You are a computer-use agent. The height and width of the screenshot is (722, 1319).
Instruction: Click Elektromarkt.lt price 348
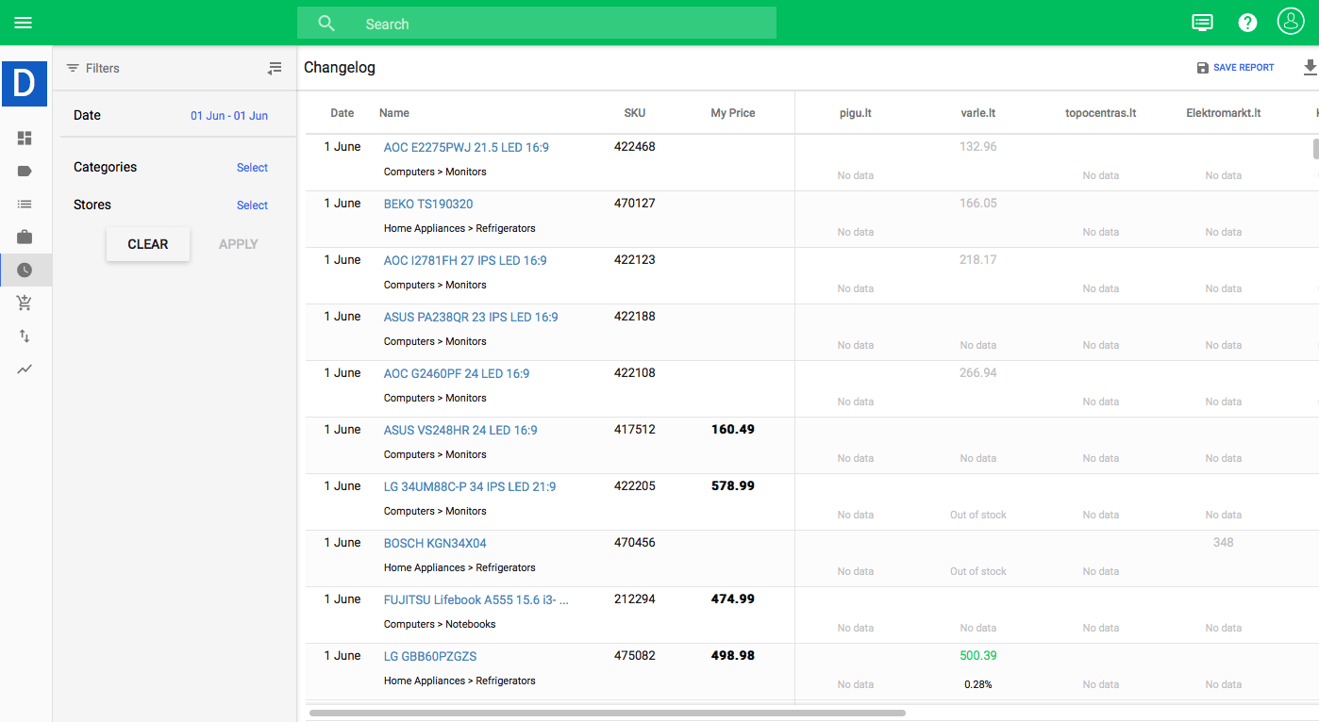coord(1224,543)
